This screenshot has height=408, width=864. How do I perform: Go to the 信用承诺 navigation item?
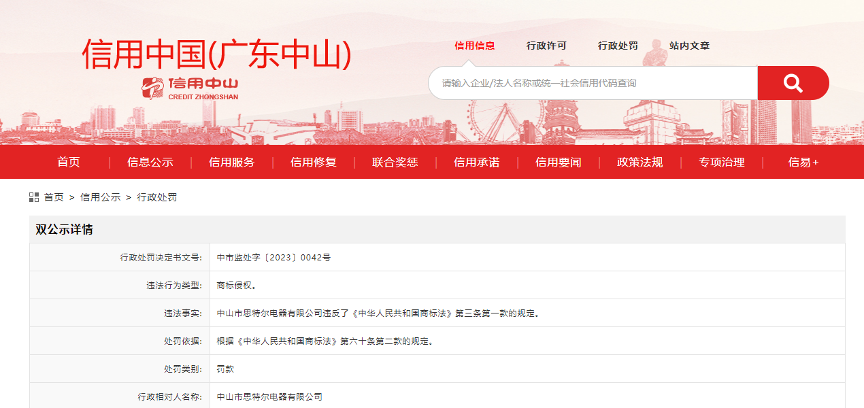point(477,162)
